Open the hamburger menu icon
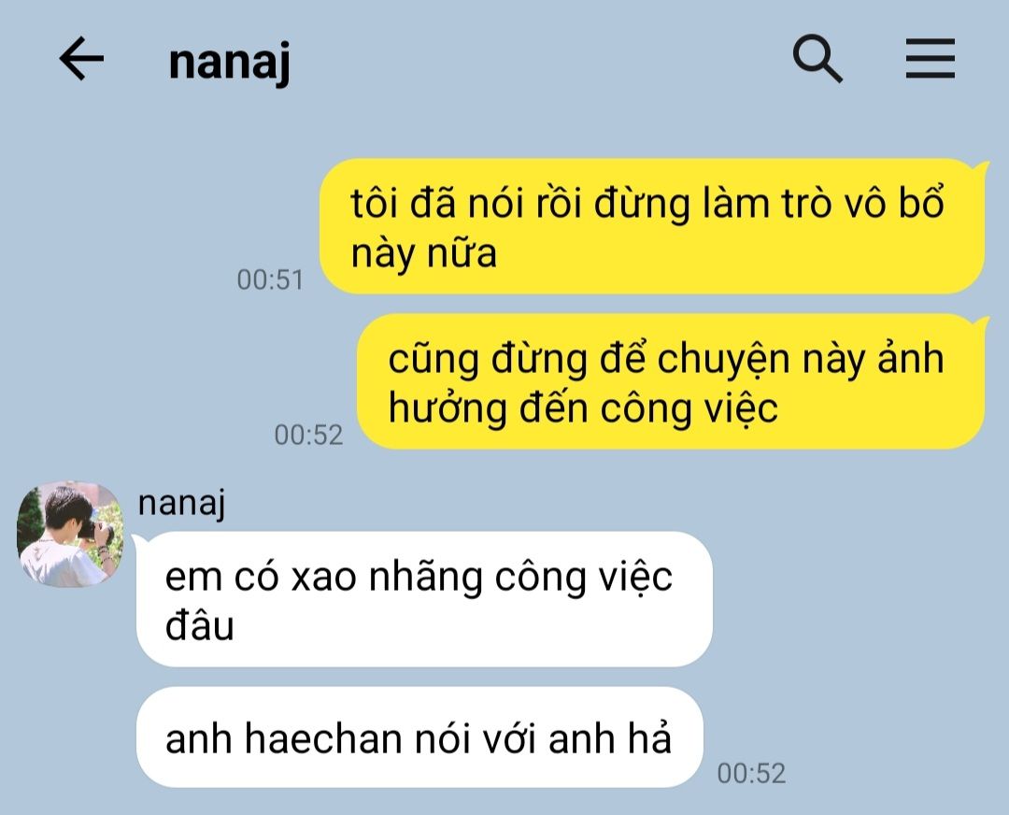This screenshot has height=815, width=1009. tap(930, 59)
